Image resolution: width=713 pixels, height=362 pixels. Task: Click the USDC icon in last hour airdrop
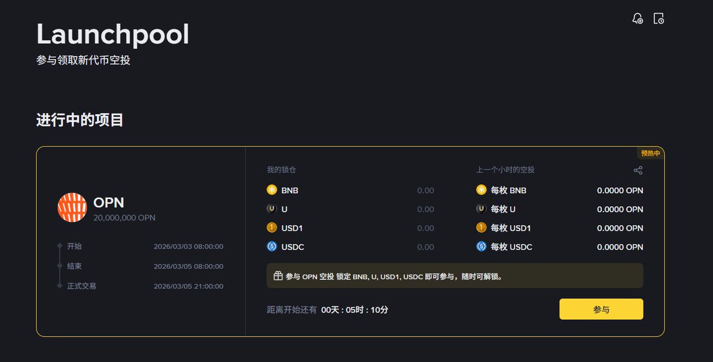481,247
